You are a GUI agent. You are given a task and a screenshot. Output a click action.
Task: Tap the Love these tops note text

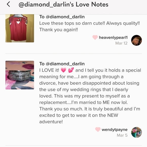(89, 26)
